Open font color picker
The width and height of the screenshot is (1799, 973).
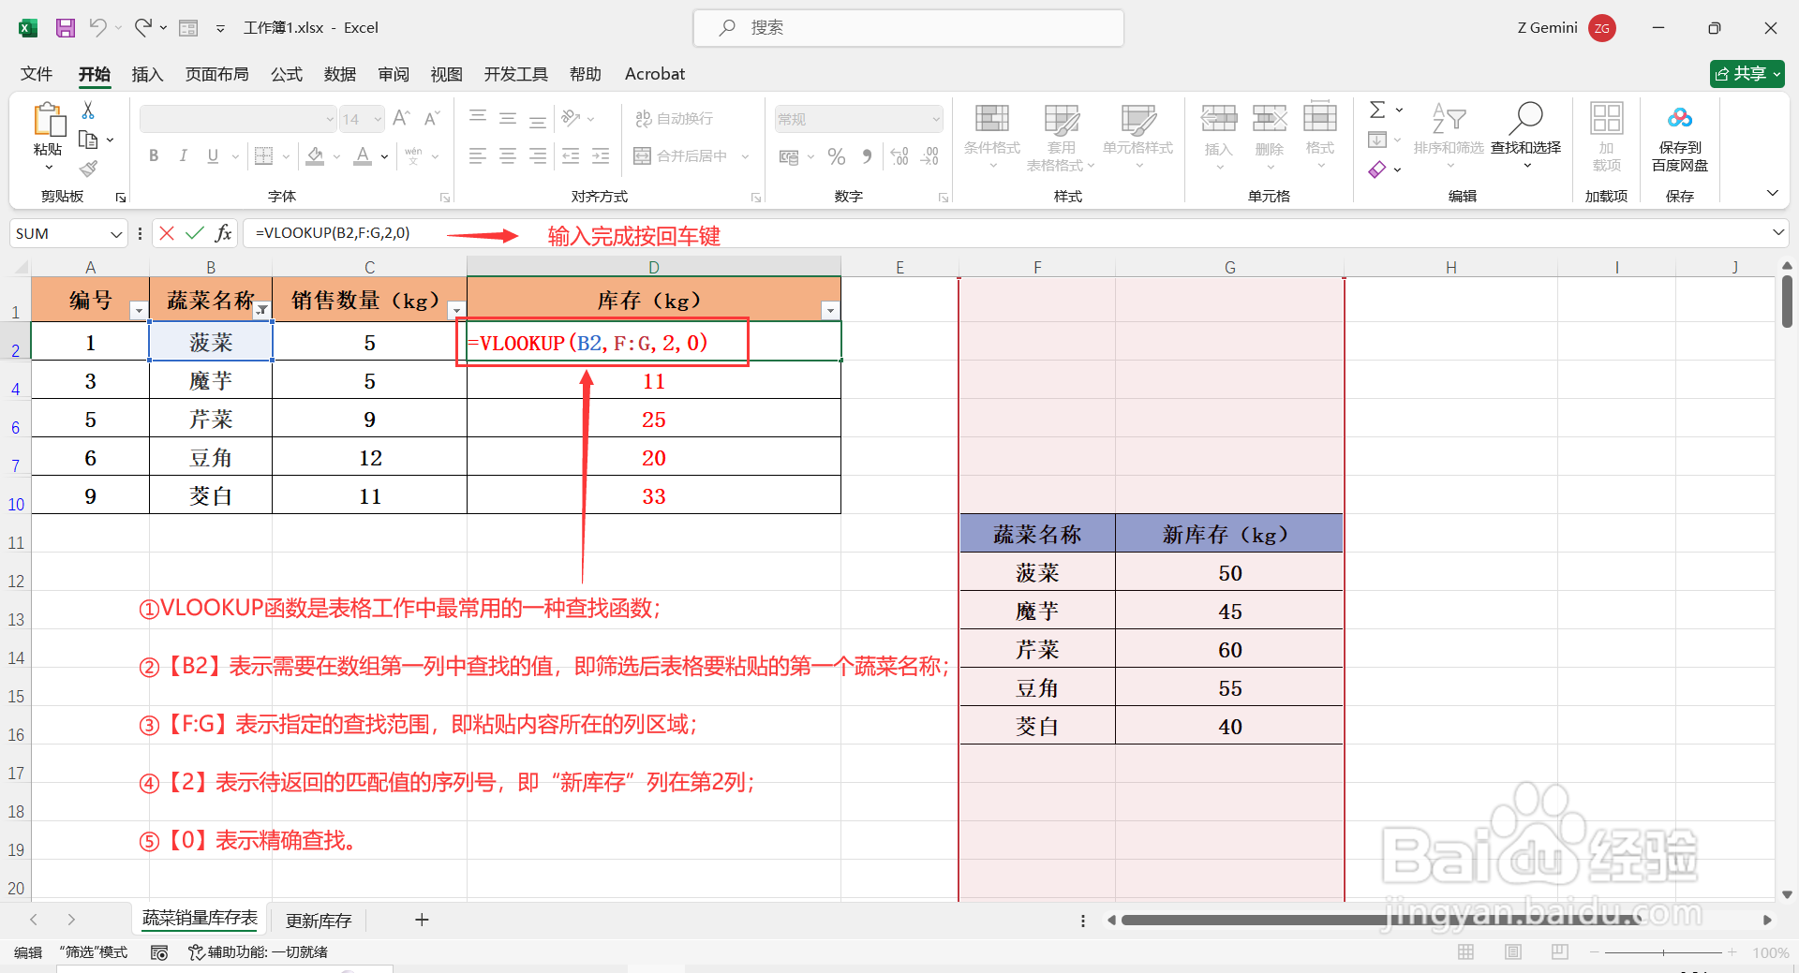(385, 156)
